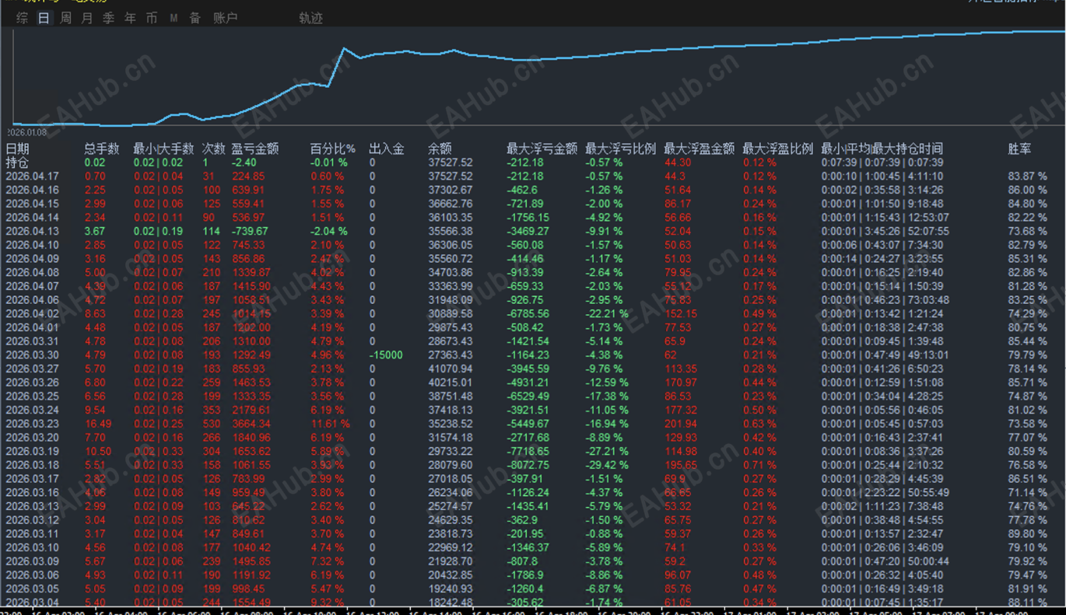1066x615 pixels.
Task: Sort by the 日期 column header
Action: tap(17, 149)
